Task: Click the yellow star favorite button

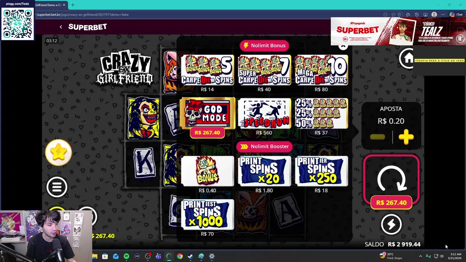Action: coord(59,152)
